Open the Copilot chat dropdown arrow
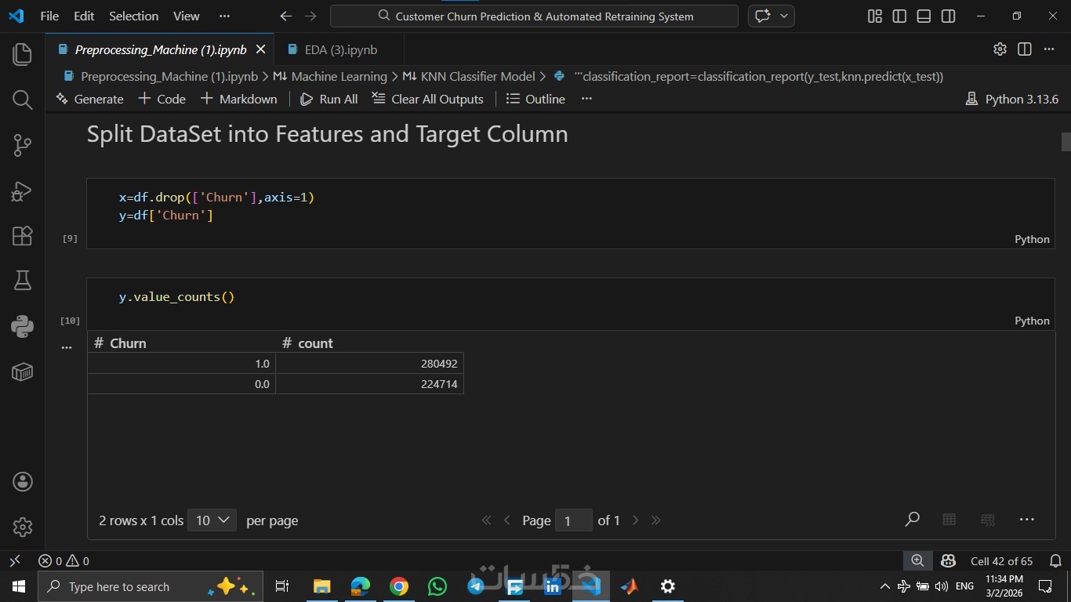1071x602 pixels. click(x=784, y=16)
